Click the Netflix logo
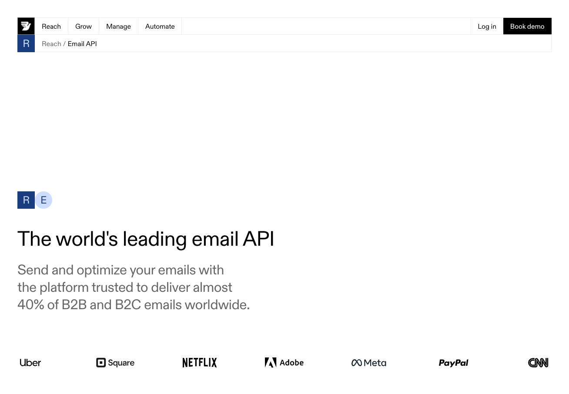This screenshot has height=394, width=569. (x=199, y=362)
